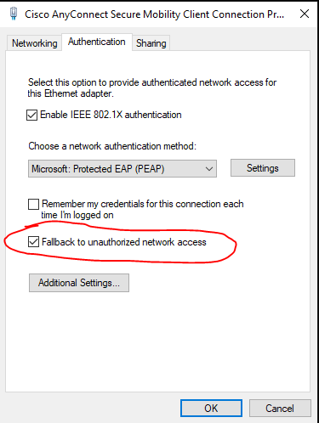Open the Sharing tab

tap(151, 43)
